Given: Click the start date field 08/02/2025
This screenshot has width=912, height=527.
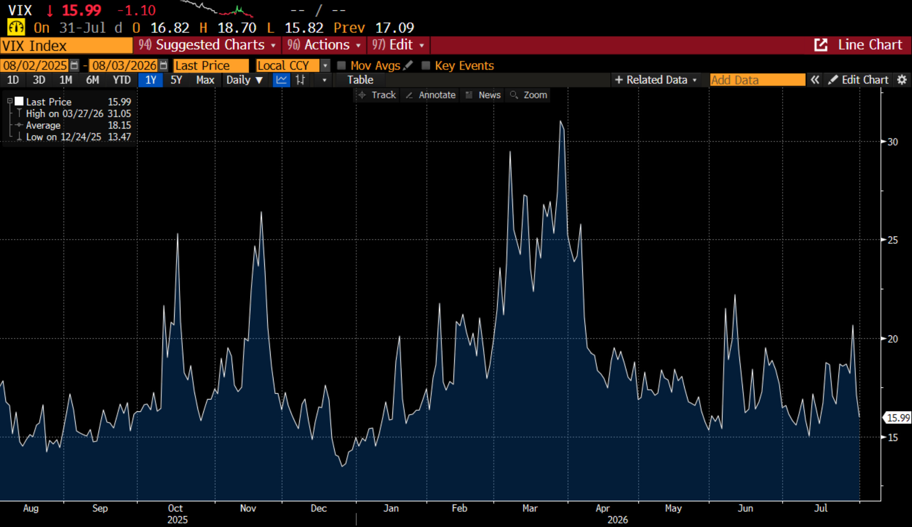Looking at the screenshot, I should pos(35,65).
